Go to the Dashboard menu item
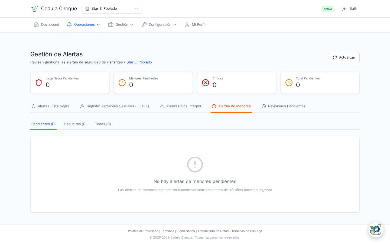390x244 pixels. pyautogui.click(x=46, y=25)
